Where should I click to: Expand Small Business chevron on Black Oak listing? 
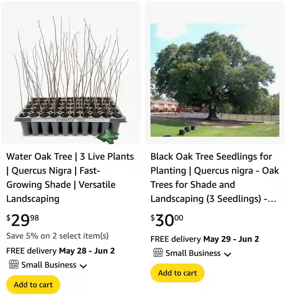tap(227, 254)
